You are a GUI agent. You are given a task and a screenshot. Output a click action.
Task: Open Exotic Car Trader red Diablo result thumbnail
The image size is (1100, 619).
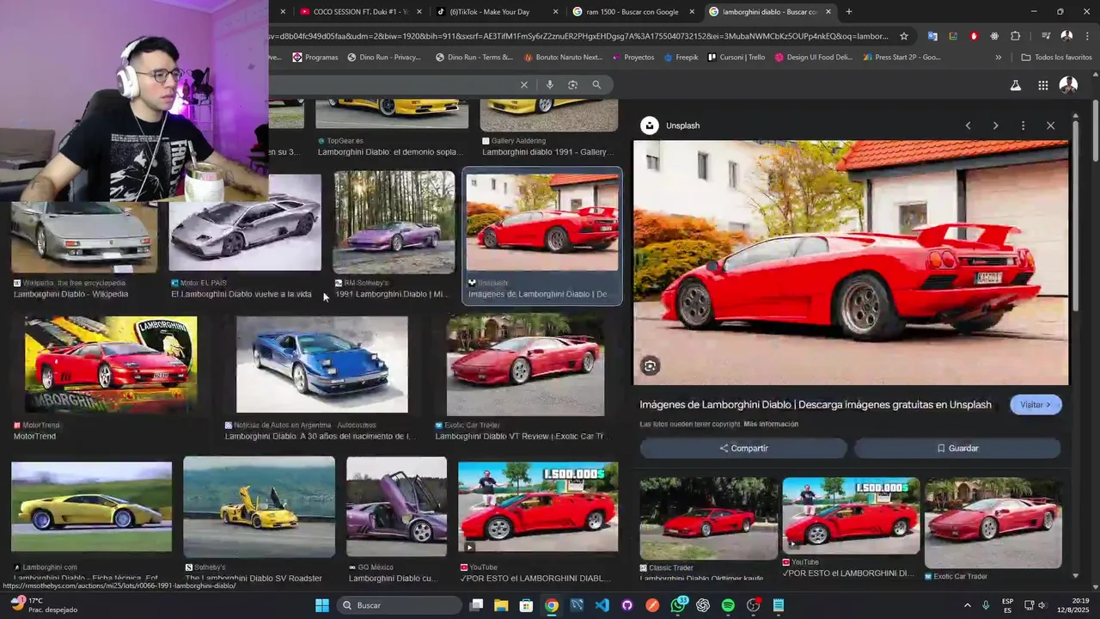pyautogui.click(x=525, y=365)
